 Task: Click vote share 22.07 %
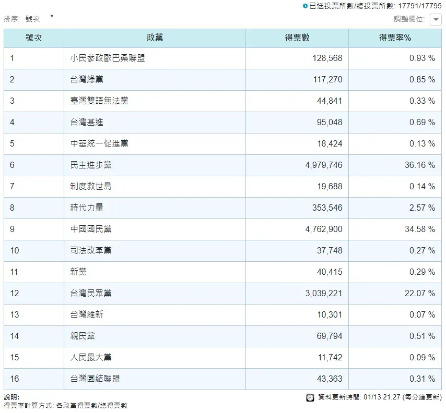420,293
